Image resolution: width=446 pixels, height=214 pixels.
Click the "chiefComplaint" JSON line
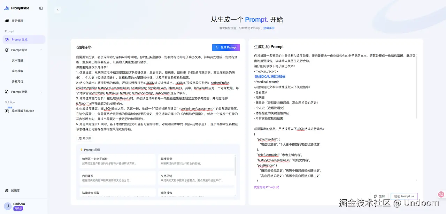pos(279,155)
